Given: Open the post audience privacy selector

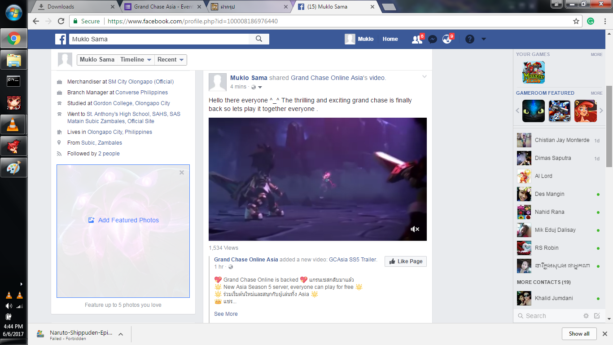Looking at the screenshot, I should 257,87.
